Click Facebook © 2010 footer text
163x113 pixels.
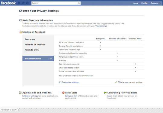pos(9,110)
